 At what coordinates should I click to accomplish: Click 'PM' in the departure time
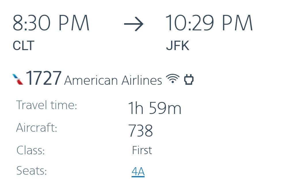point(74,23)
